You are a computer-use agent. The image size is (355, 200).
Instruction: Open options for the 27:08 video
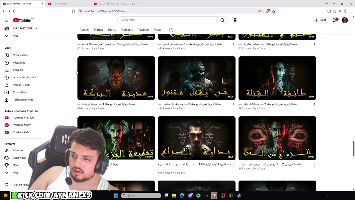point(314,165)
